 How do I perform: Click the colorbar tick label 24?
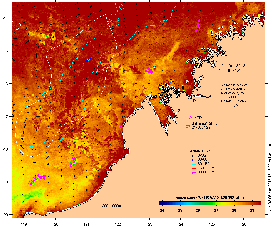162,210
